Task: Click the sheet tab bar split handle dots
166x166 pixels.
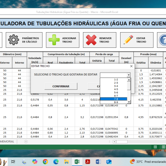Action: 109,141
